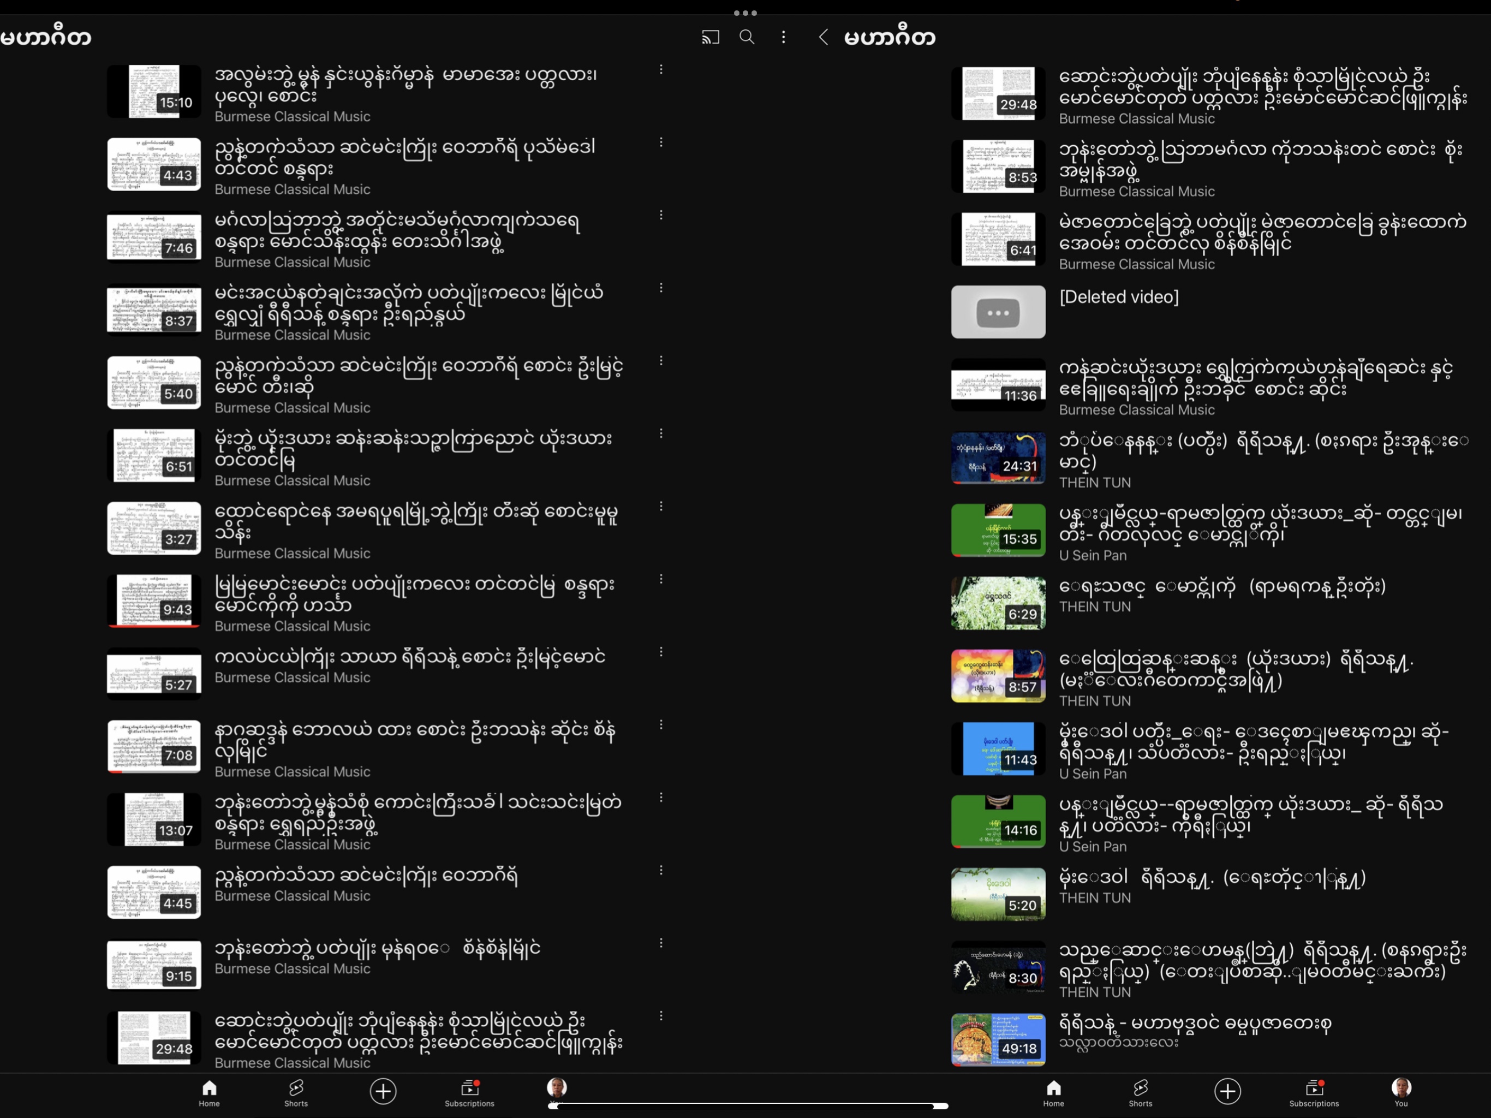This screenshot has height=1118, width=1491.
Task: Open options for the 15:10 video
Action: (661, 69)
